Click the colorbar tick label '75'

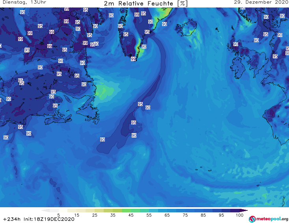tap(185, 215)
